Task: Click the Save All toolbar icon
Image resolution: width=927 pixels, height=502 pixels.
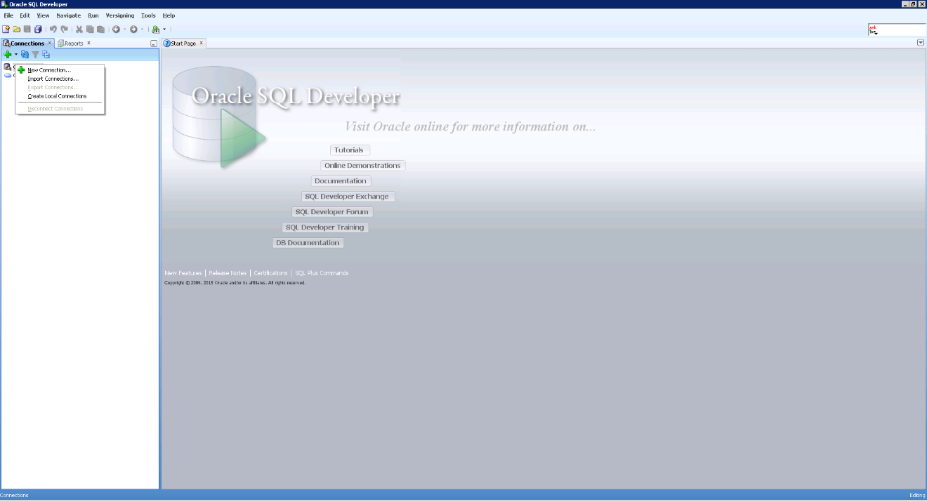Action: click(38, 29)
